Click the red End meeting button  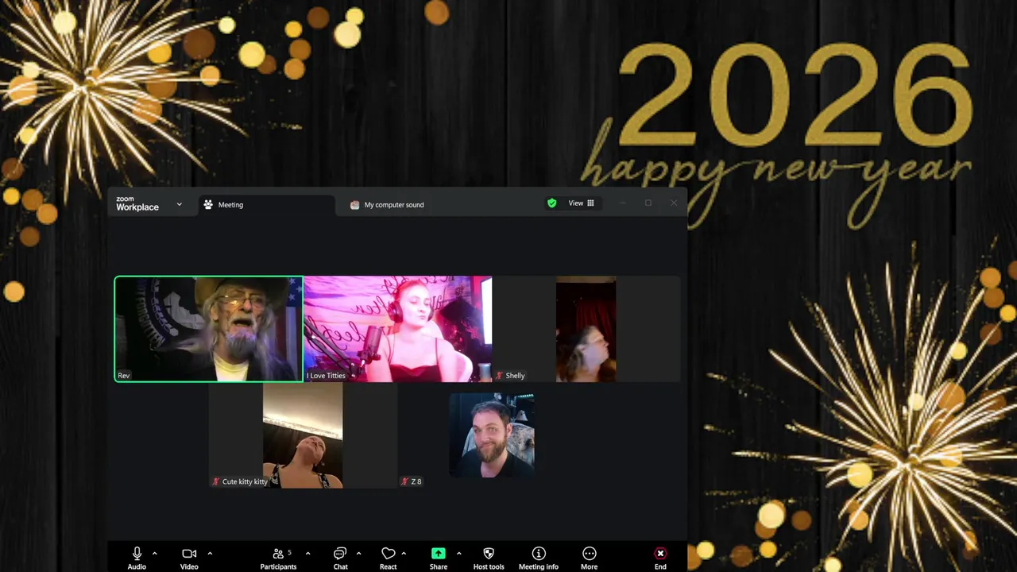tap(660, 558)
